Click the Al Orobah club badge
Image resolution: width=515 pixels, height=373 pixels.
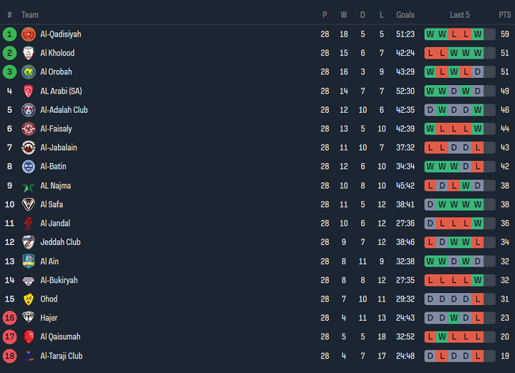coord(28,72)
